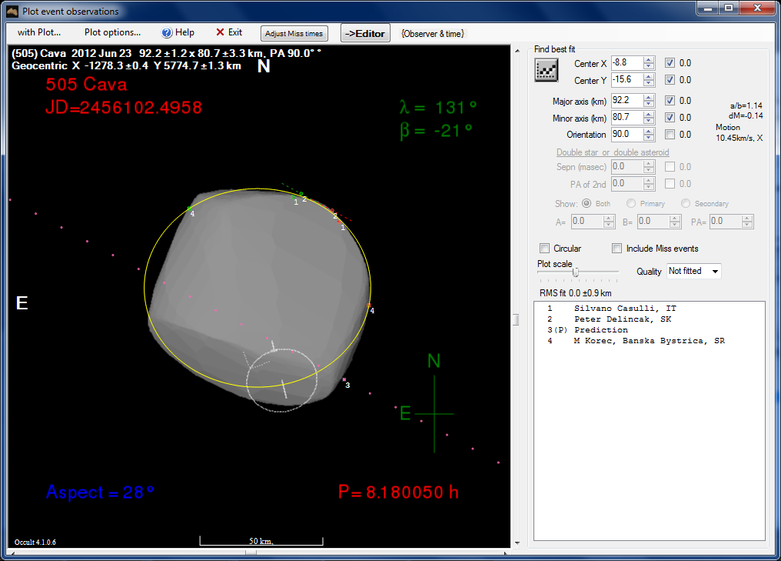This screenshot has height=561, width=781.
Task: Click the 'Aspect = 28 °' label
Action: point(100,493)
